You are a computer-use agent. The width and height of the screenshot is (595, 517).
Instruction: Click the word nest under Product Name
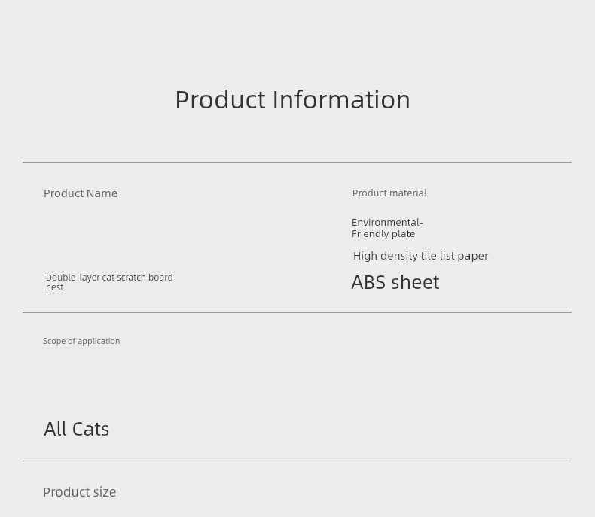click(x=55, y=287)
